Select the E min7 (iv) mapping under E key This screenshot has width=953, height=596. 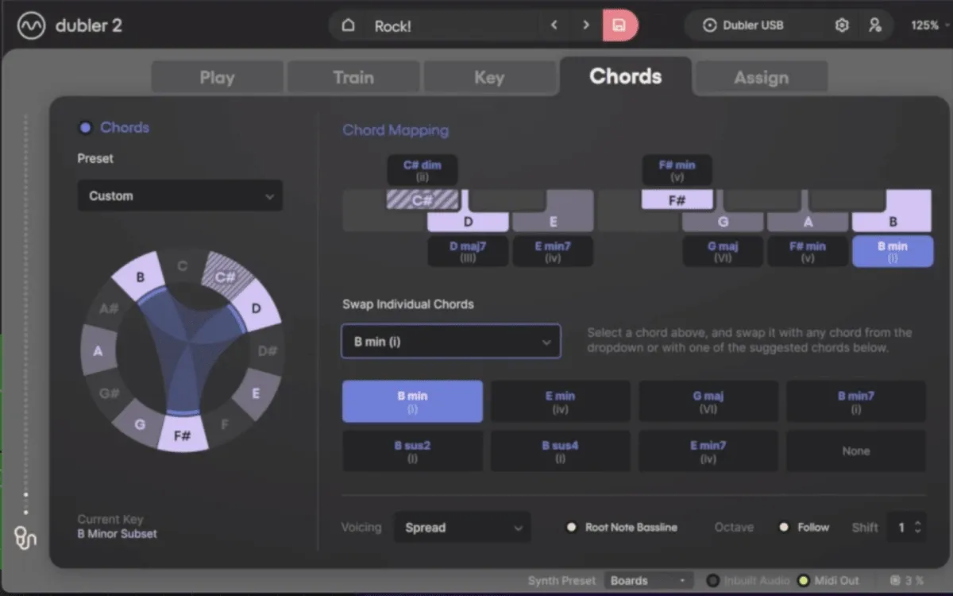[x=553, y=251]
